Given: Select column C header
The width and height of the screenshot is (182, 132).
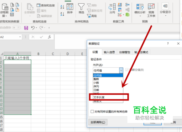Looking at the screenshot, I should 53,54.
